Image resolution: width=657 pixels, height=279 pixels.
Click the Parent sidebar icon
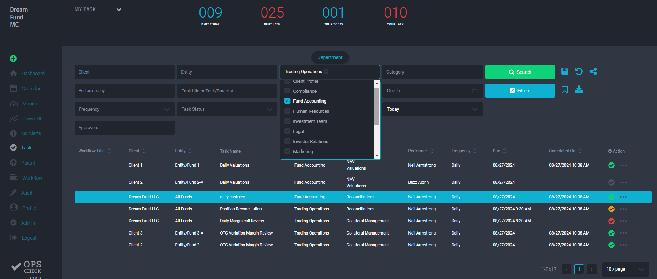click(13, 163)
